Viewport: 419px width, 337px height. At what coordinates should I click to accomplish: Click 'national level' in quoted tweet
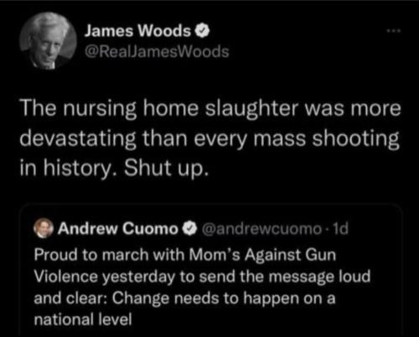[x=83, y=319]
